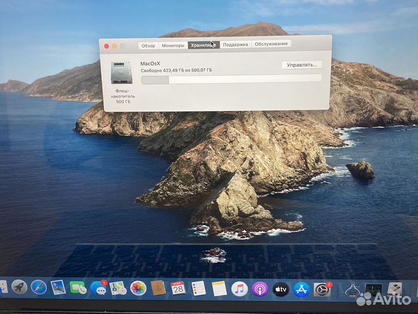Click the Флеш-накопитель 500 ГБ label

[123, 96]
